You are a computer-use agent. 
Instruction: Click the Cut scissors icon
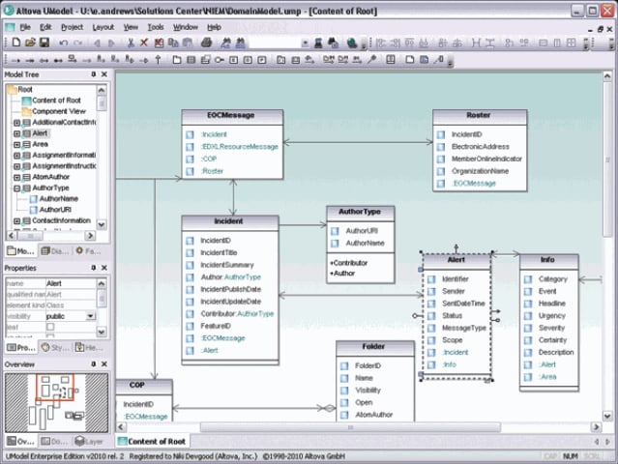(131, 43)
